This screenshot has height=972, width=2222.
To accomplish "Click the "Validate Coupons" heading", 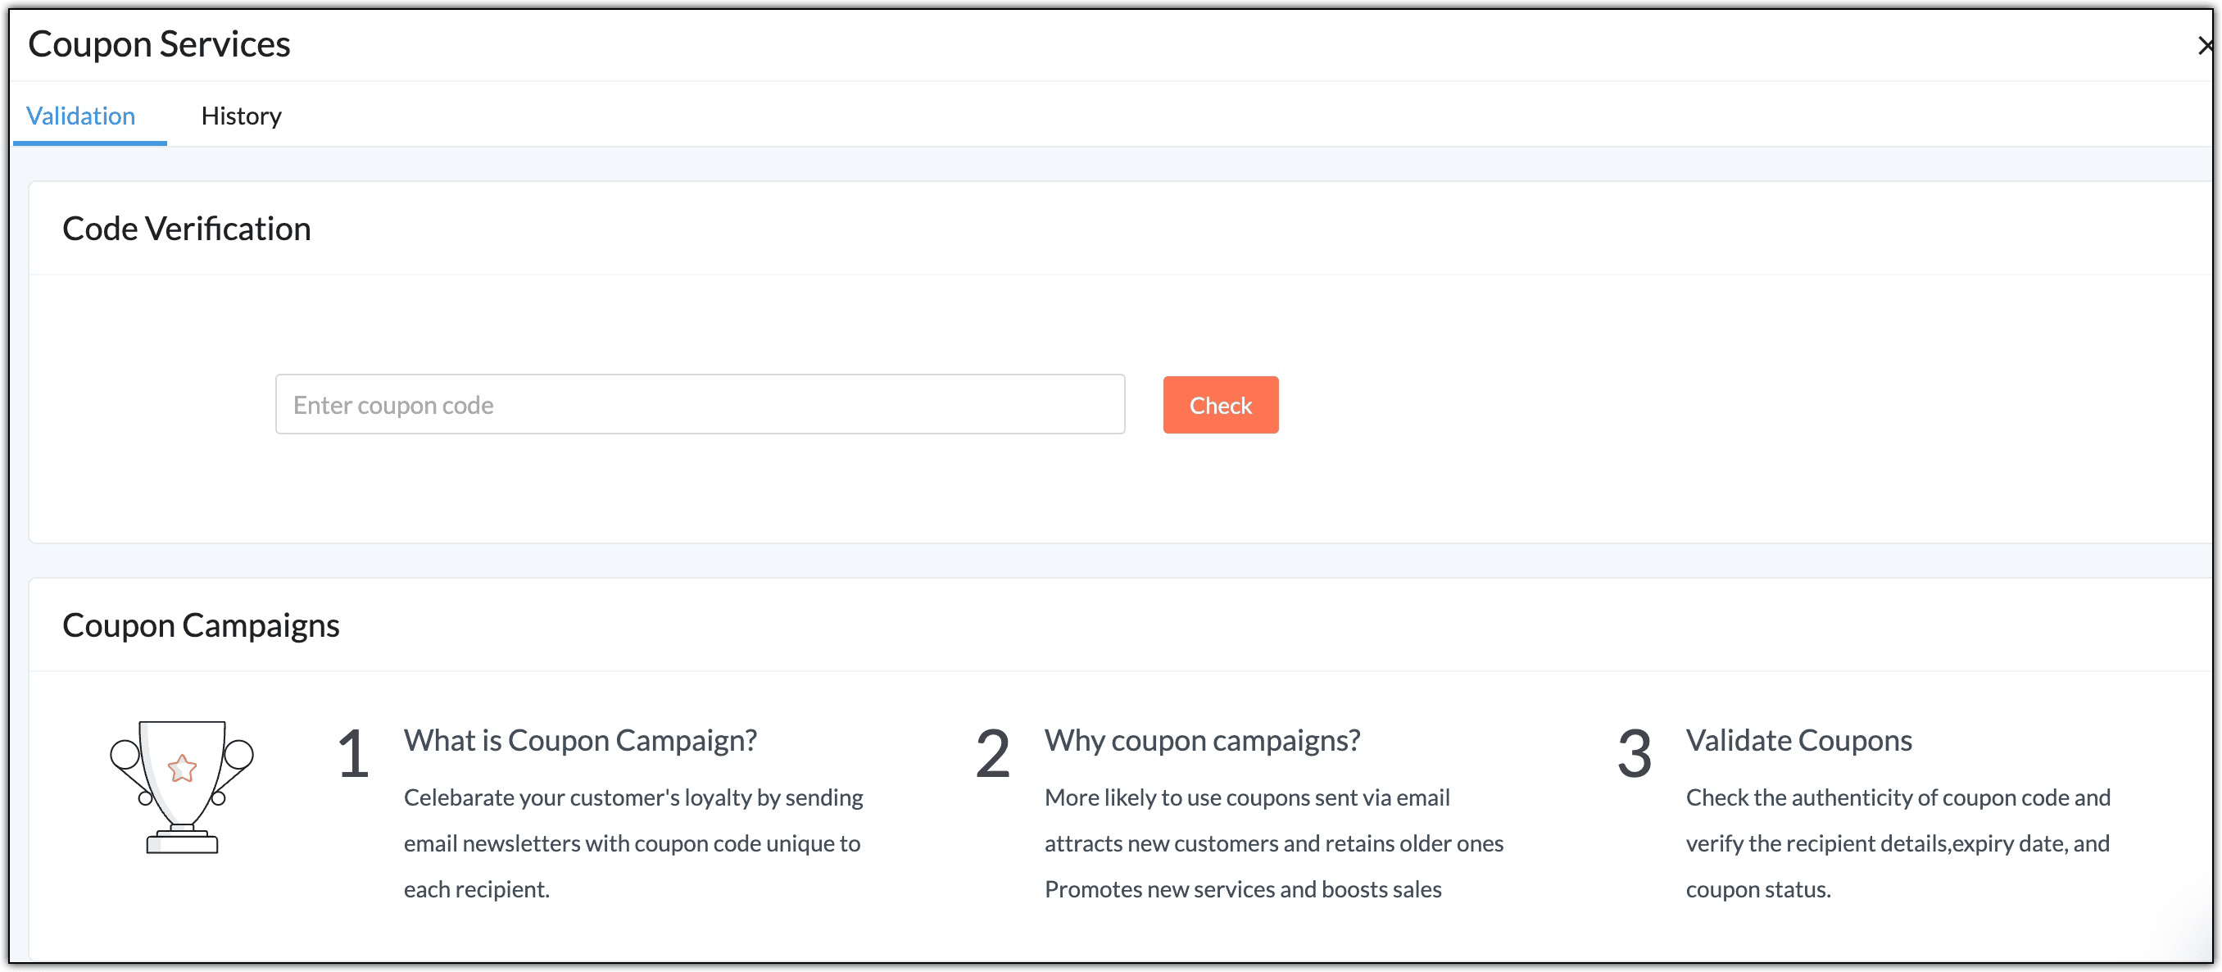I will click(1798, 740).
